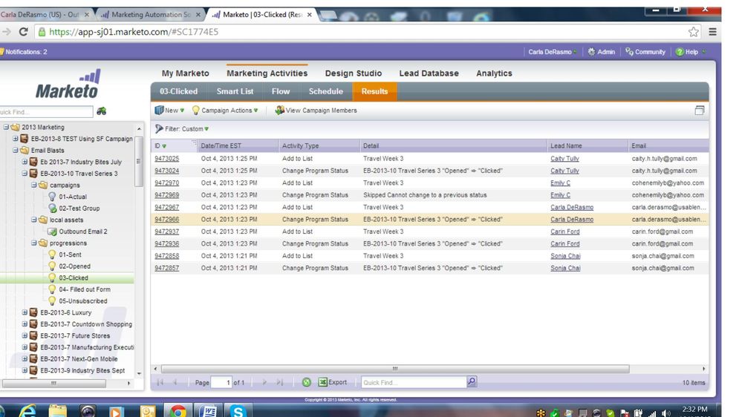Click the page number input field

[x=221, y=382]
